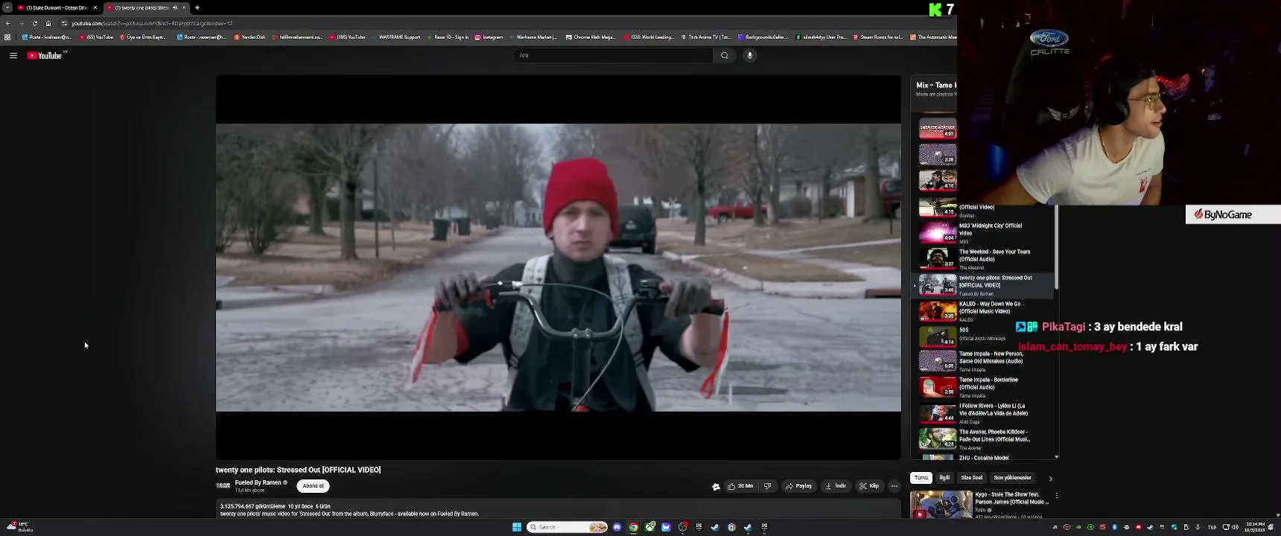Open Discord from the taskbar
The height and width of the screenshot is (536, 1281).
click(x=617, y=527)
